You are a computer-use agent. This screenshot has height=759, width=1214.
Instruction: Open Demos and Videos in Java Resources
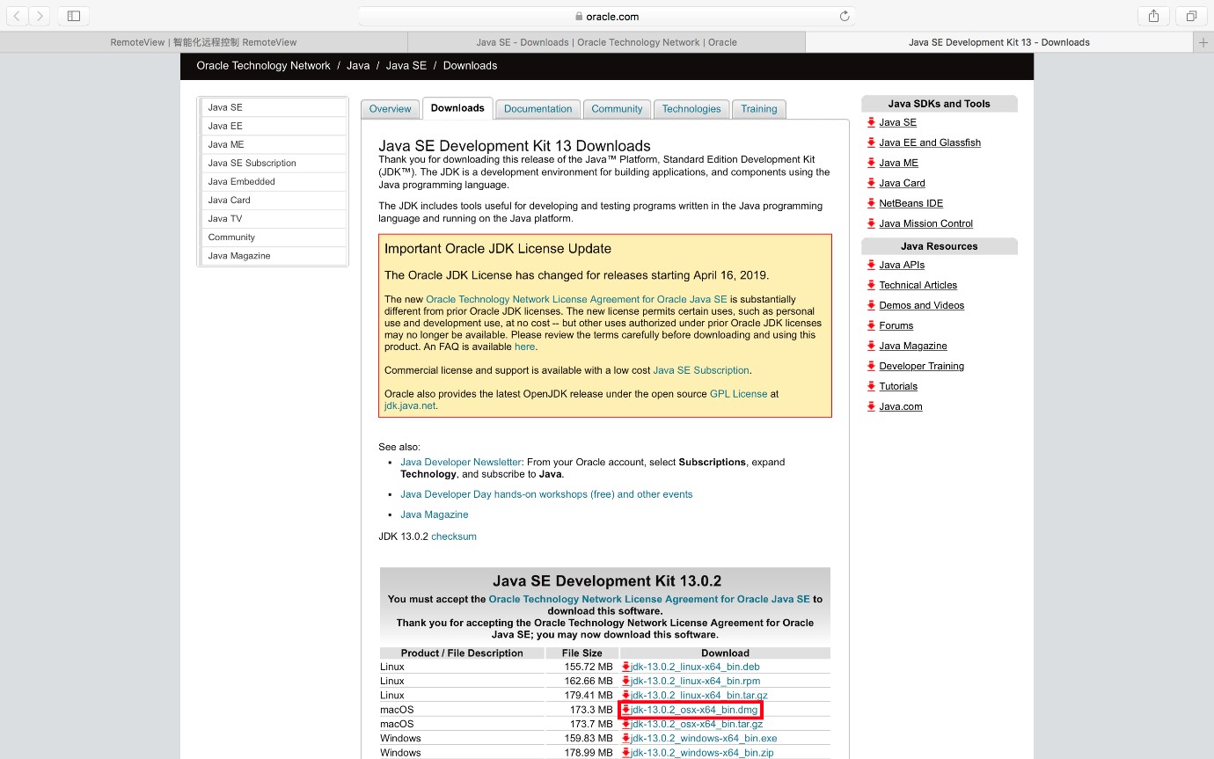coord(921,305)
